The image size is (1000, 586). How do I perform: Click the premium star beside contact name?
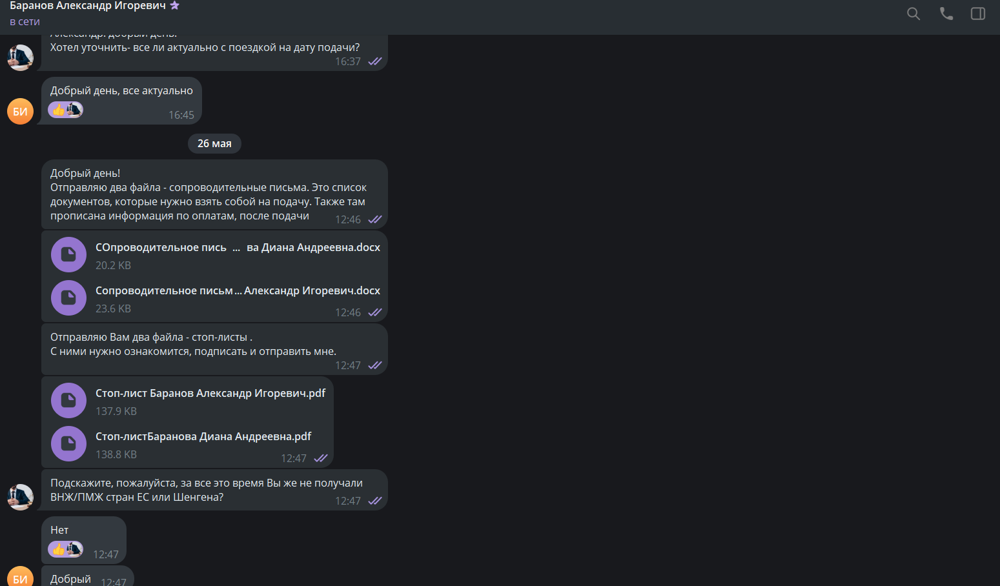click(x=174, y=5)
